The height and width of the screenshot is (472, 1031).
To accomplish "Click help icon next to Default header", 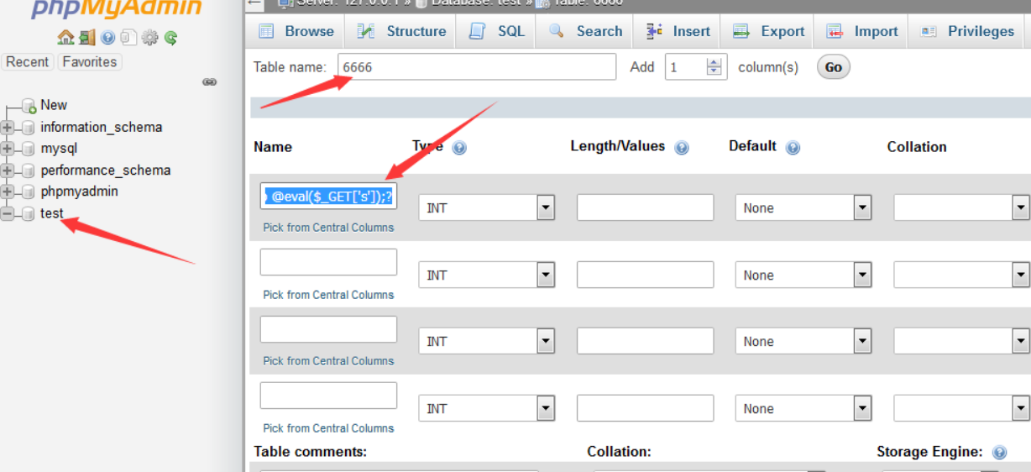I will tap(793, 148).
